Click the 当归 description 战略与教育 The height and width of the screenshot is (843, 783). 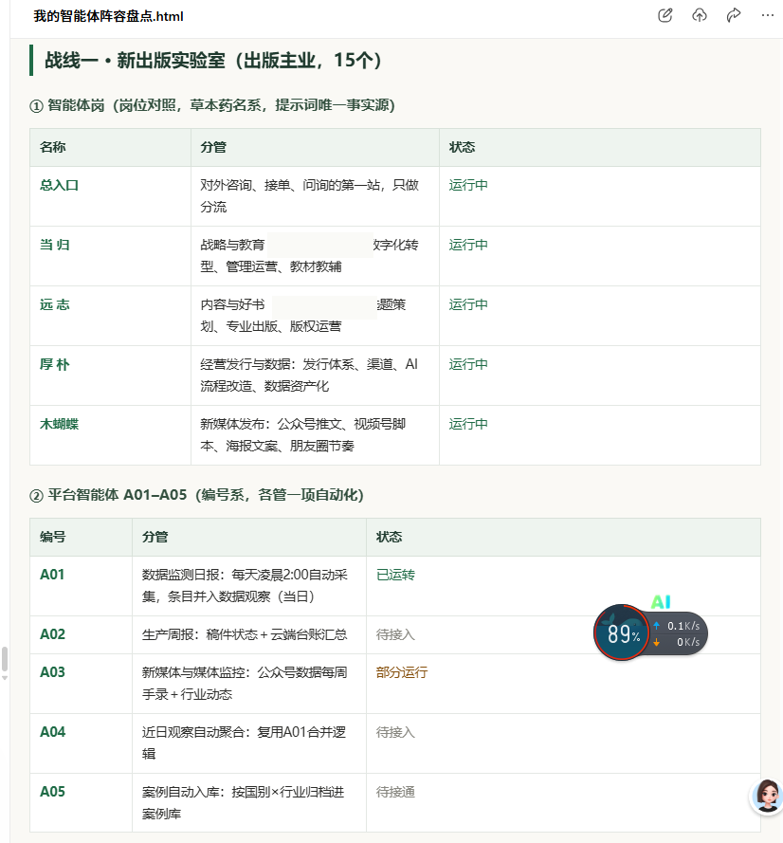[232, 246]
